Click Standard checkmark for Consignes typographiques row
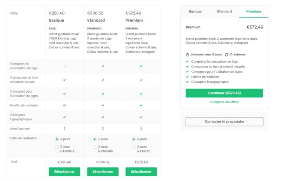 (103, 116)
